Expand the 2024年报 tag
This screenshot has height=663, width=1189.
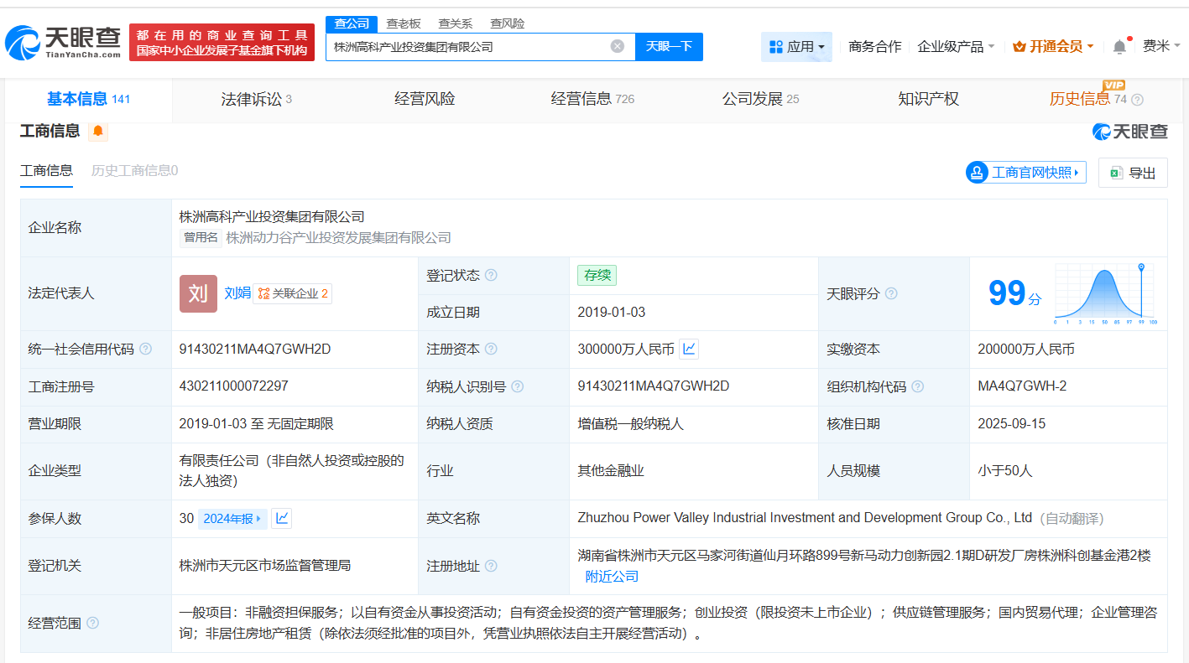click(232, 519)
